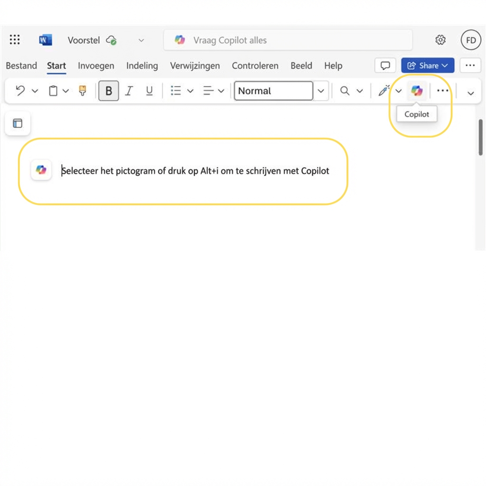Click the Paste clipboard icon
The height and width of the screenshot is (486, 486).
click(x=54, y=90)
